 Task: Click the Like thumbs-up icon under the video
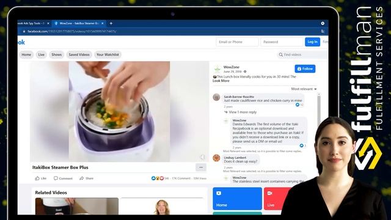pos(37,178)
